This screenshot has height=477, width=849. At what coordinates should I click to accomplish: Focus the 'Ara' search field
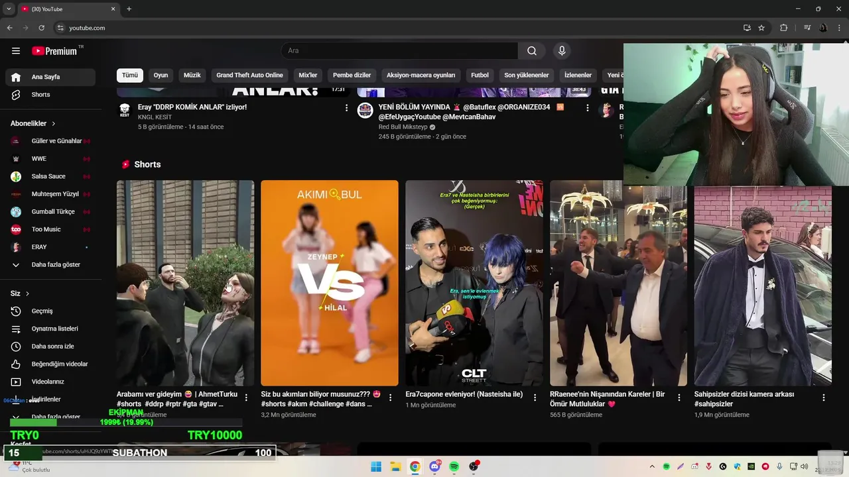pyautogui.click(x=399, y=51)
